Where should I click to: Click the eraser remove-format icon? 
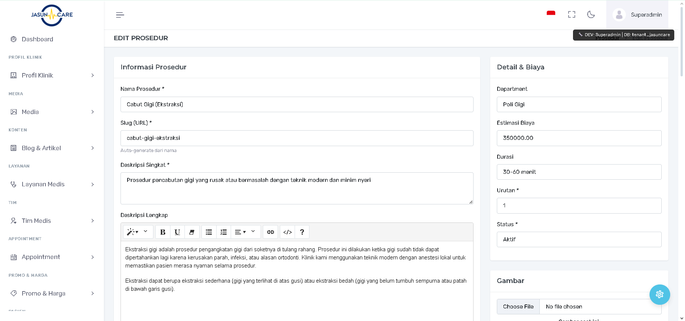191,232
